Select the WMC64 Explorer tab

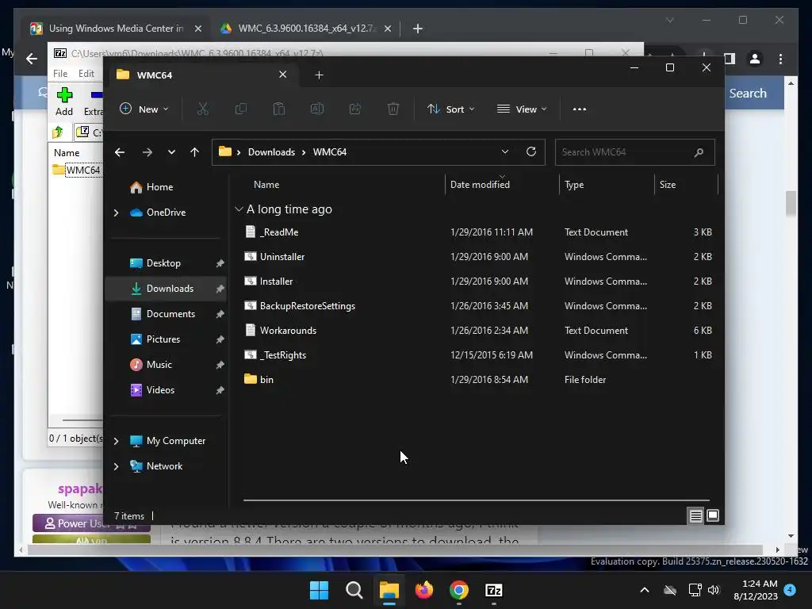[202, 75]
